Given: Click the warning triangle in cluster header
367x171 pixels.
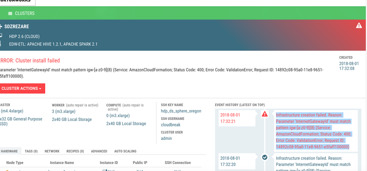Looking at the screenshot, I should [359, 26].
